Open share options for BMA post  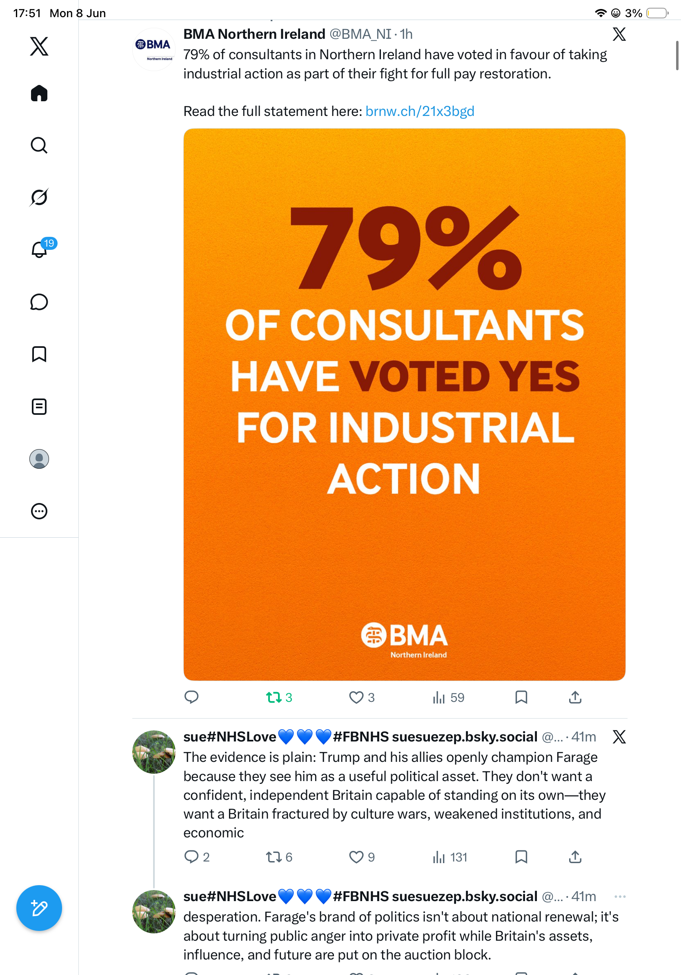tap(575, 697)
